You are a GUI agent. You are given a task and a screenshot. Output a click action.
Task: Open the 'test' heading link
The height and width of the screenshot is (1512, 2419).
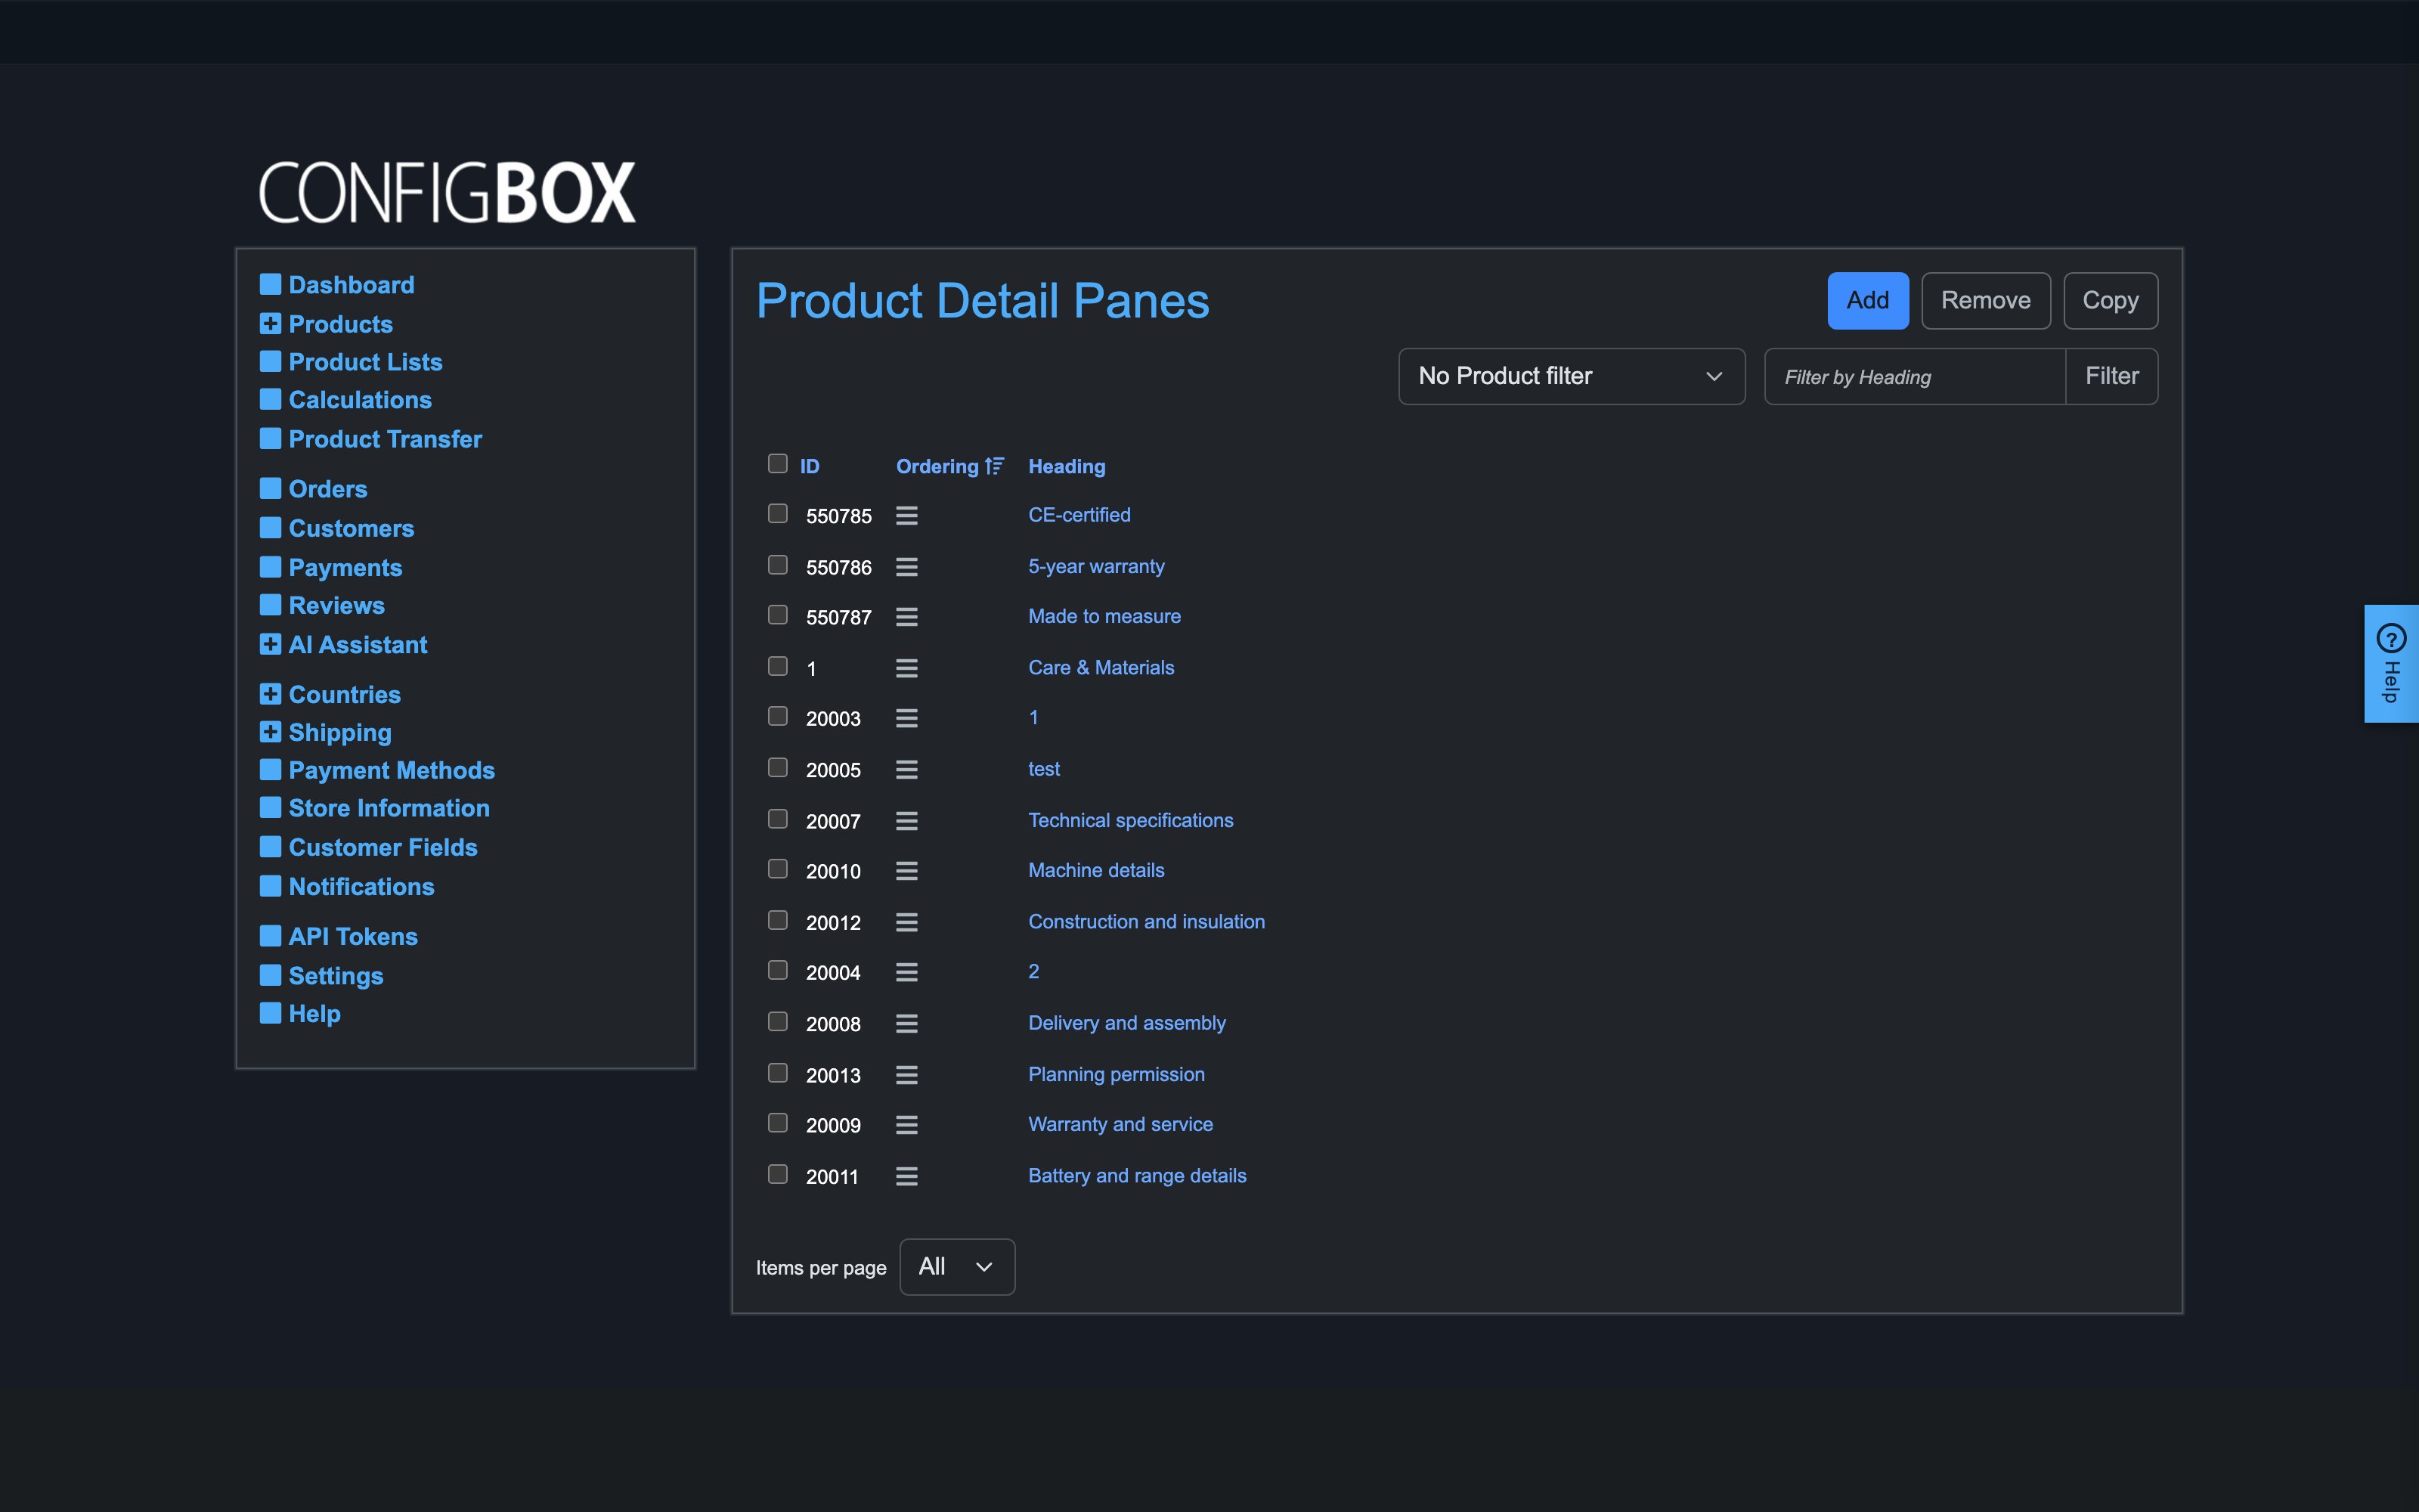point(1043,769)
